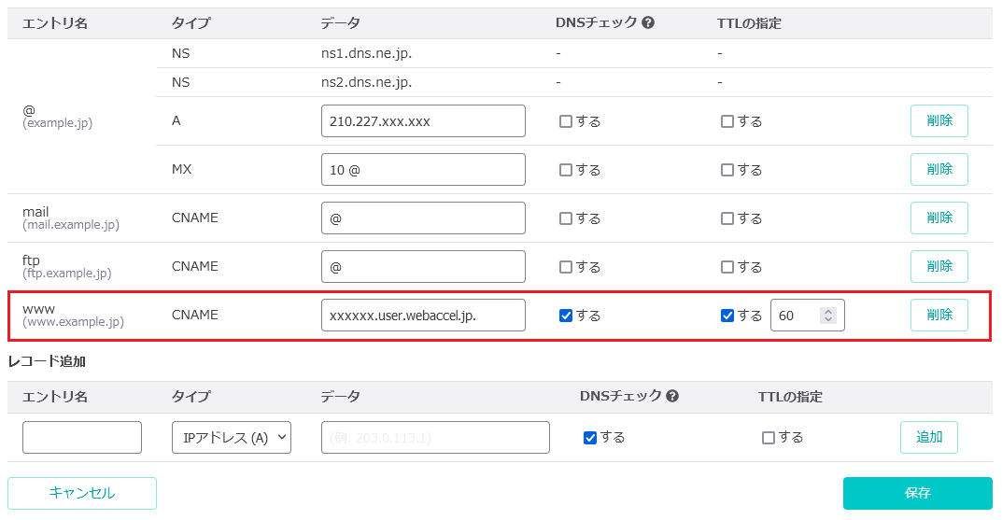Viewport: 1002px width, 520px height.
Task: Click the 保存 save button
Action: point(917,493)
